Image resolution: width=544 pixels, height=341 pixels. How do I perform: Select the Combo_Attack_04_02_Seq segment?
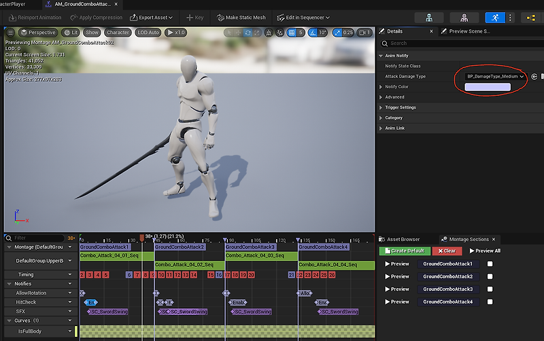[190, 265]
